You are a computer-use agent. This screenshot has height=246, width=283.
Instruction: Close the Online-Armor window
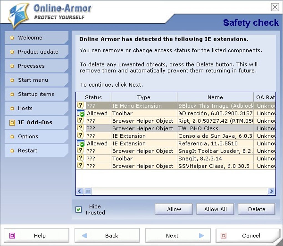[x=275, y=7]
